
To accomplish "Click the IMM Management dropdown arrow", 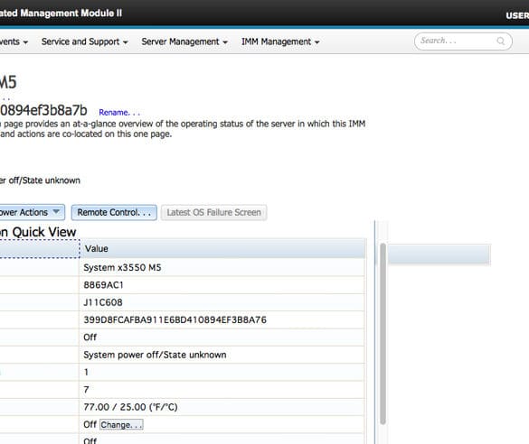I will (x=316, y=42).
